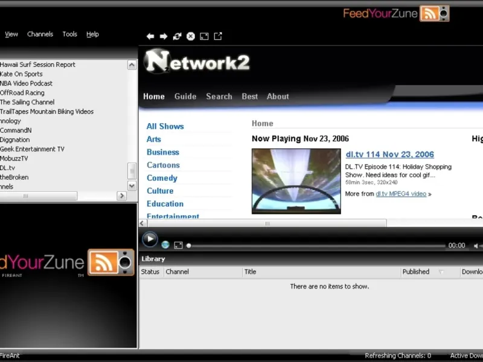The width and height of the screenshot is (483, 362).
Task: Select The Sailing Channel
Action: pyautogui.click(x=27, y=102)
